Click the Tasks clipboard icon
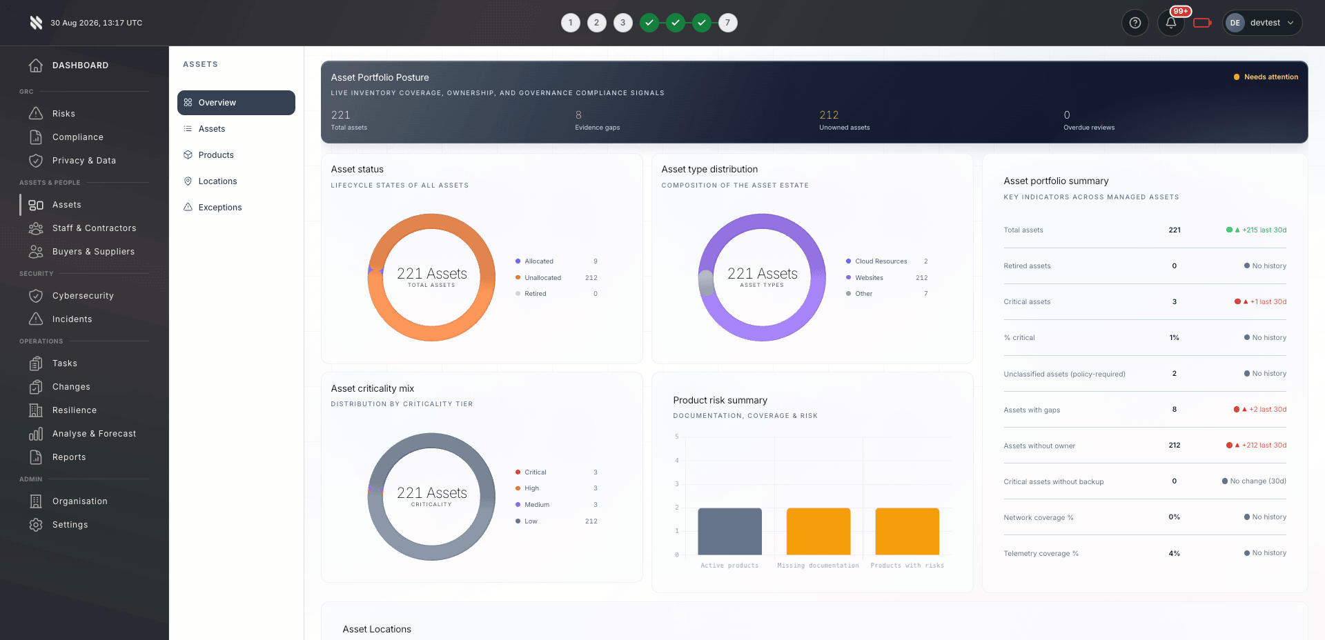The width and height of the screenshot is (1325, 640). click(x=36, y=363)
